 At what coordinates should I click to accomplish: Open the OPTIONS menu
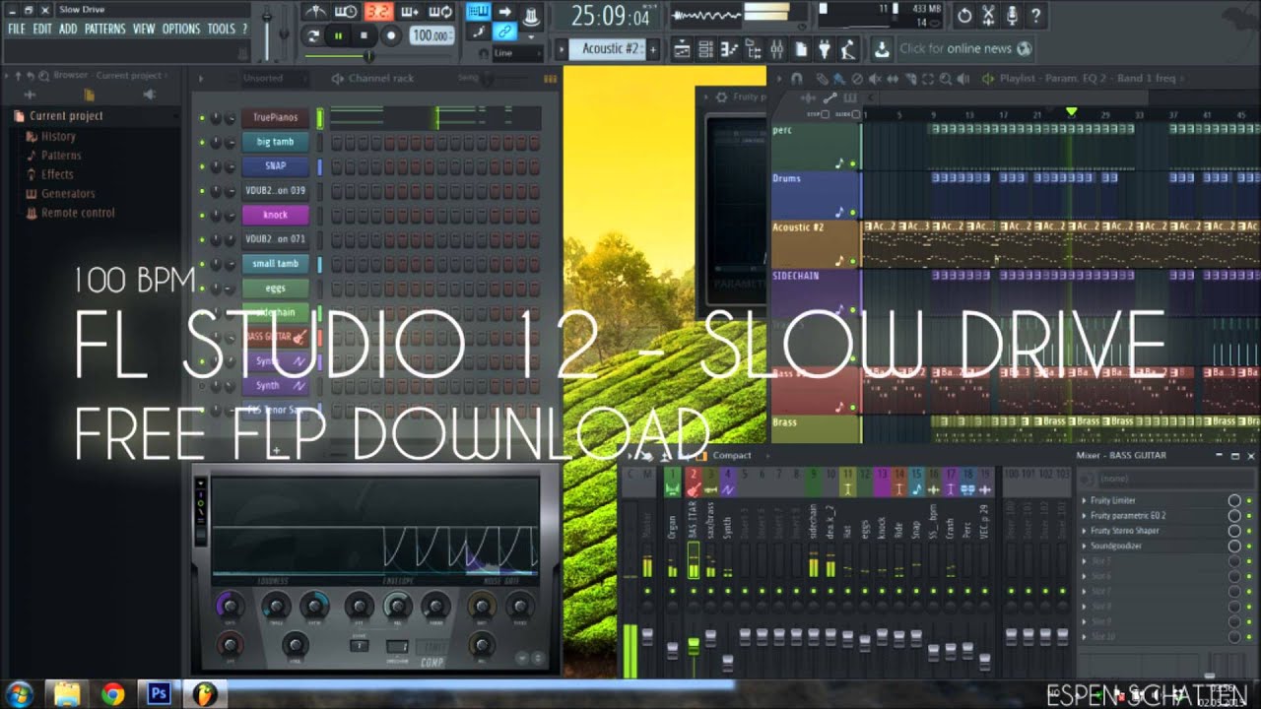click(x=181, y=30)
